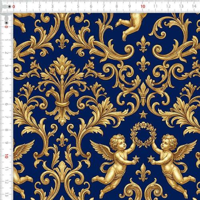Click the number 1 on the top ruler
This screenshot has height=200, width=200.
(x=26, y=6)
